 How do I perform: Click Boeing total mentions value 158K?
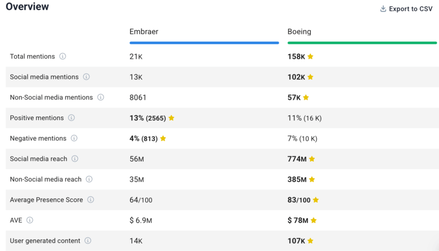click(296, 57)
